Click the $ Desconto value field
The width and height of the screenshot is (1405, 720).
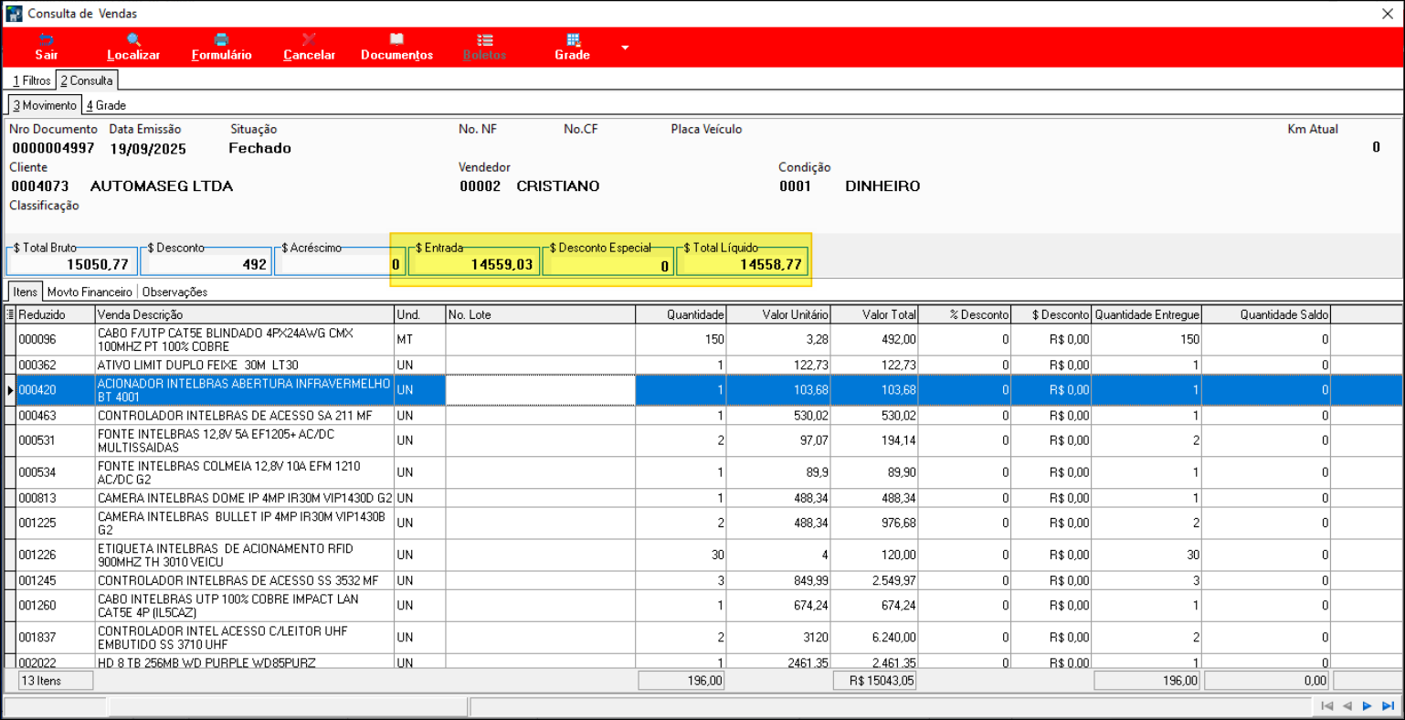click(206, 265)
